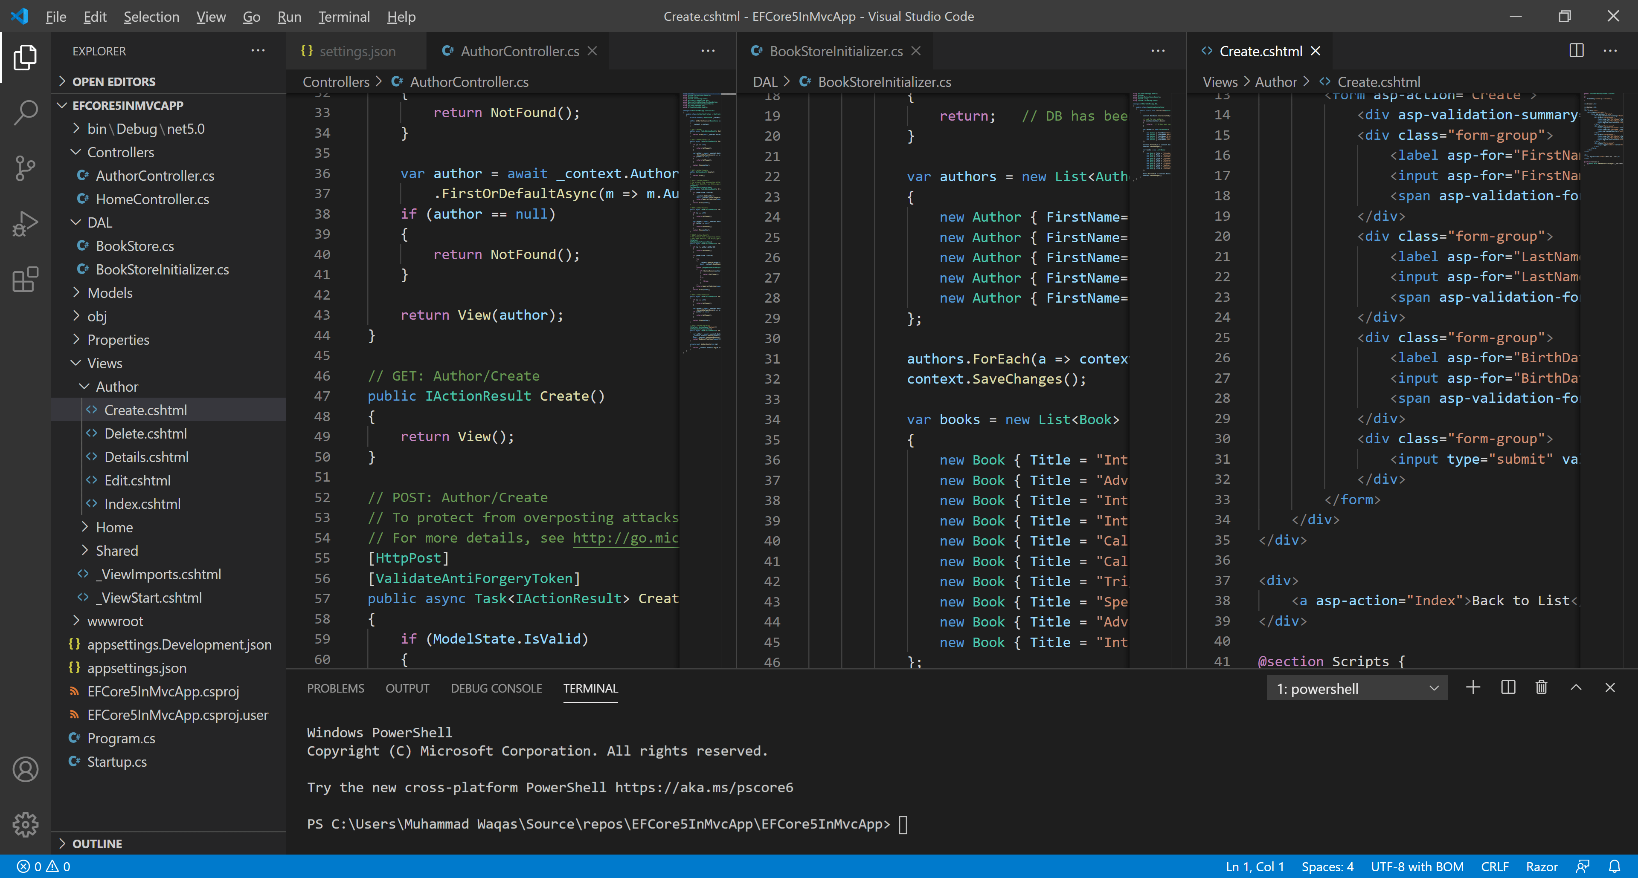Expand the Models folder in Explorer
Image resolution: width=1638 pixels, height=878 pixels.
(x=110, y=293)
